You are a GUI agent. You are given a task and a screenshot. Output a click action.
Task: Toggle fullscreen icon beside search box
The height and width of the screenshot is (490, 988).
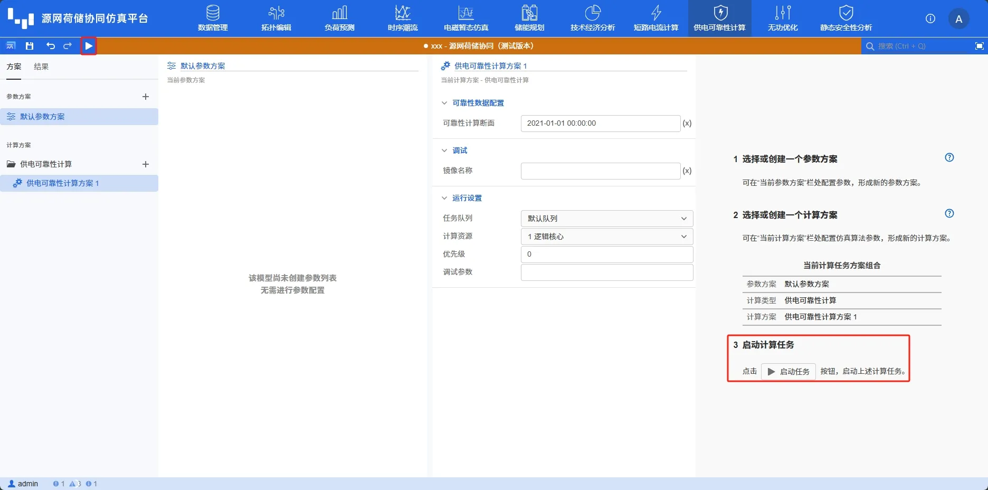click(979, 46)
